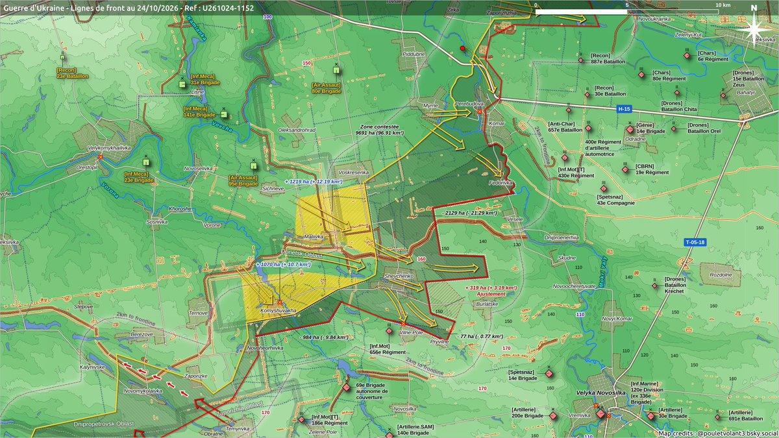Screen dimensions: 779x438
Task: Click the red 'Ajustement' label
Action: coord(491,293)
